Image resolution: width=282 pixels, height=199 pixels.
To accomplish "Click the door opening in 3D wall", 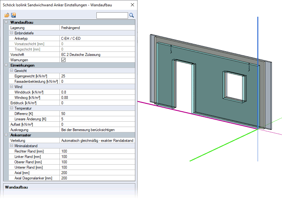I will click(183, 86).
